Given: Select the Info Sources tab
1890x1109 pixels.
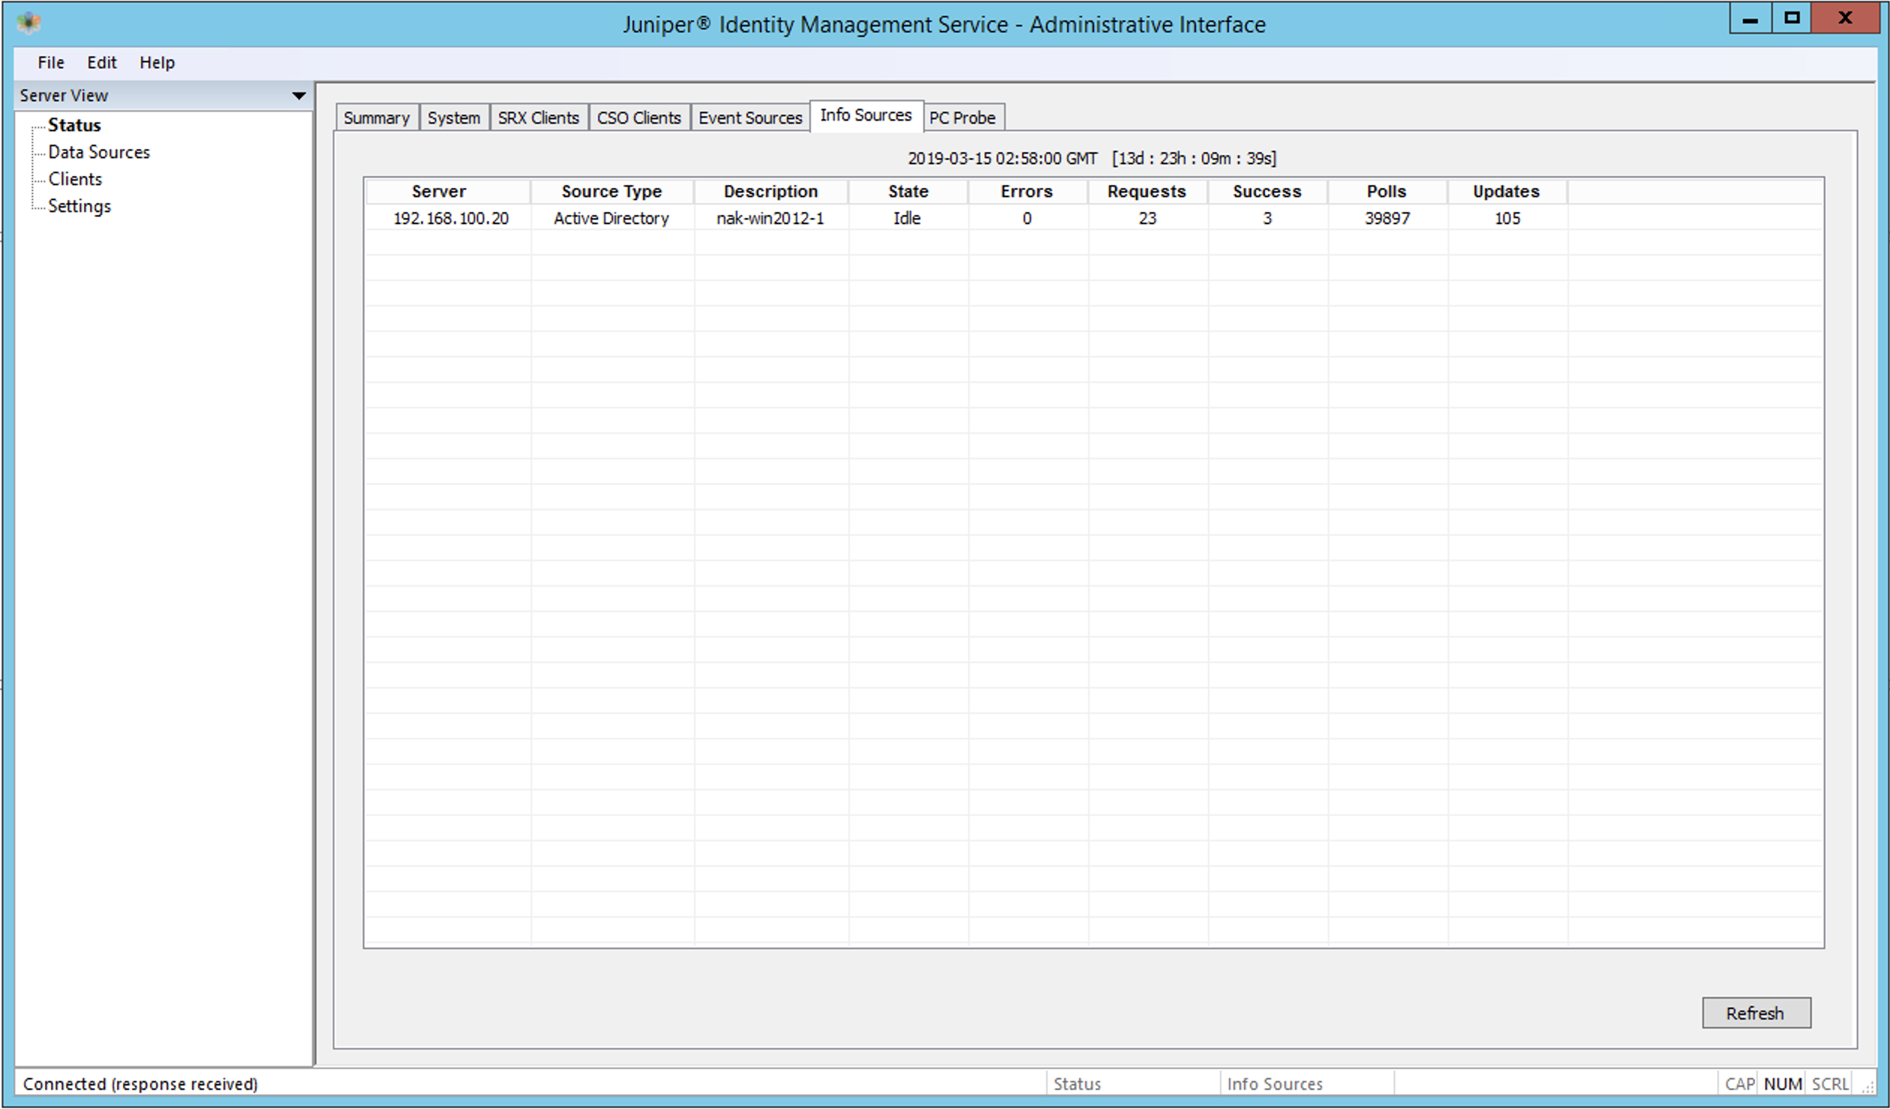Looking at the screenshot, I should tap(866, 115).
